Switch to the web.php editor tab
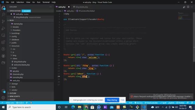195x110 pixels. [x=62, y=7]
